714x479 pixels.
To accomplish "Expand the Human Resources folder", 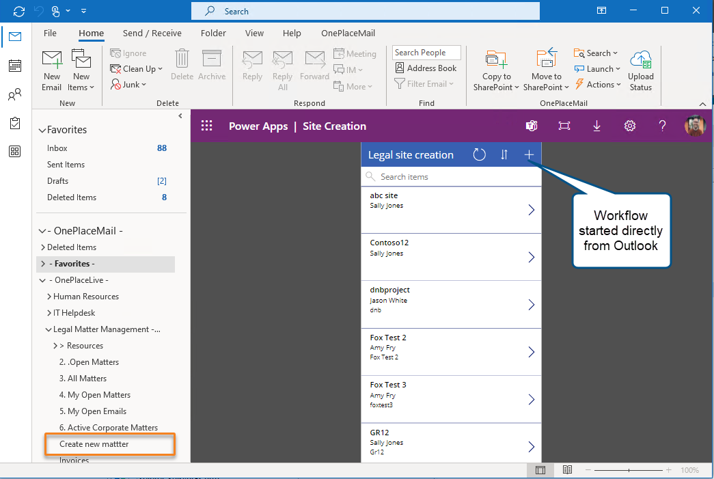I will point(49,297).
